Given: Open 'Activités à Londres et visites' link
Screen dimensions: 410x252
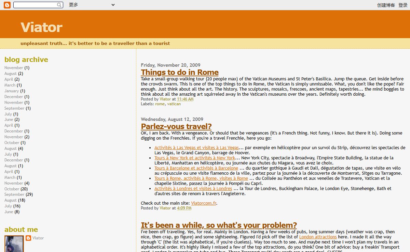Looking at the screenshot, I should [193, 189].
